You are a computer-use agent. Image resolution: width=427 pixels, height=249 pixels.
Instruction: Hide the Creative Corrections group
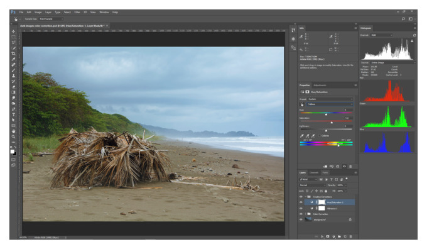[301, 197]
